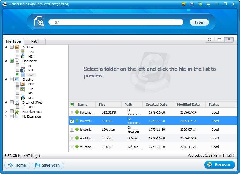Click the G:\ path search field

click(115, 22)
